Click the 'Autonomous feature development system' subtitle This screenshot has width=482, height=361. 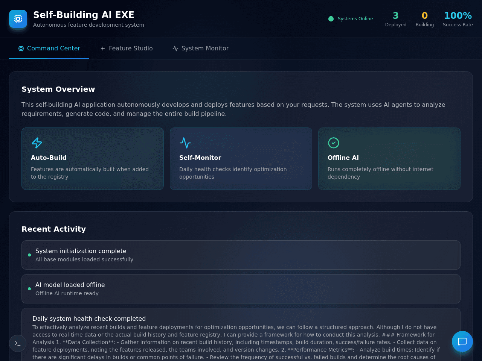88,25
